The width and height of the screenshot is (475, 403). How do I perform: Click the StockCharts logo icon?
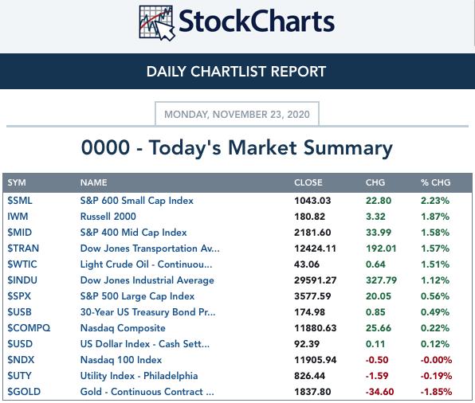[x=157, y=23]
